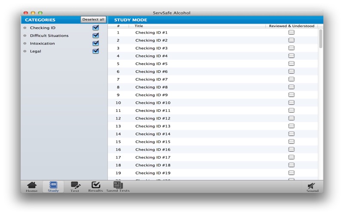Uncheck the Intoxication category checkbox
344x215 pixels.
click(x=95, y=43)
